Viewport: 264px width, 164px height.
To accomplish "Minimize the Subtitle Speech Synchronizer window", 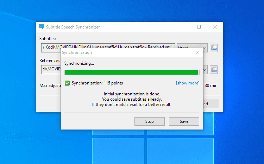I will click(183, 27).
